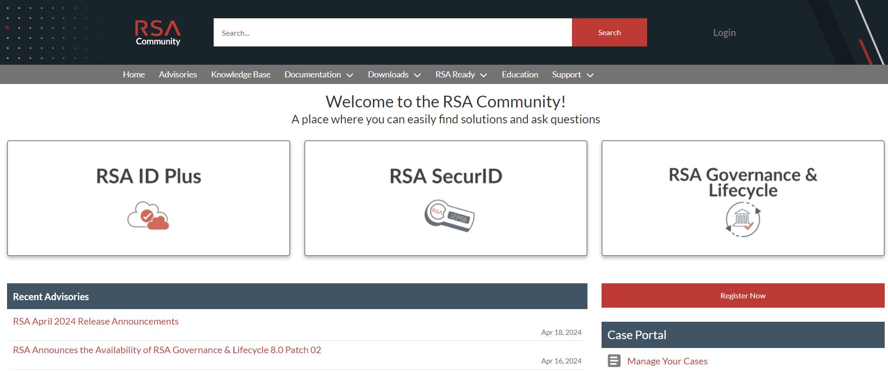Open the Governance & Lifecycle 8.0 Patch 02 advisory
The height and width of the screenshot is (371, 888).
[167, 350]
